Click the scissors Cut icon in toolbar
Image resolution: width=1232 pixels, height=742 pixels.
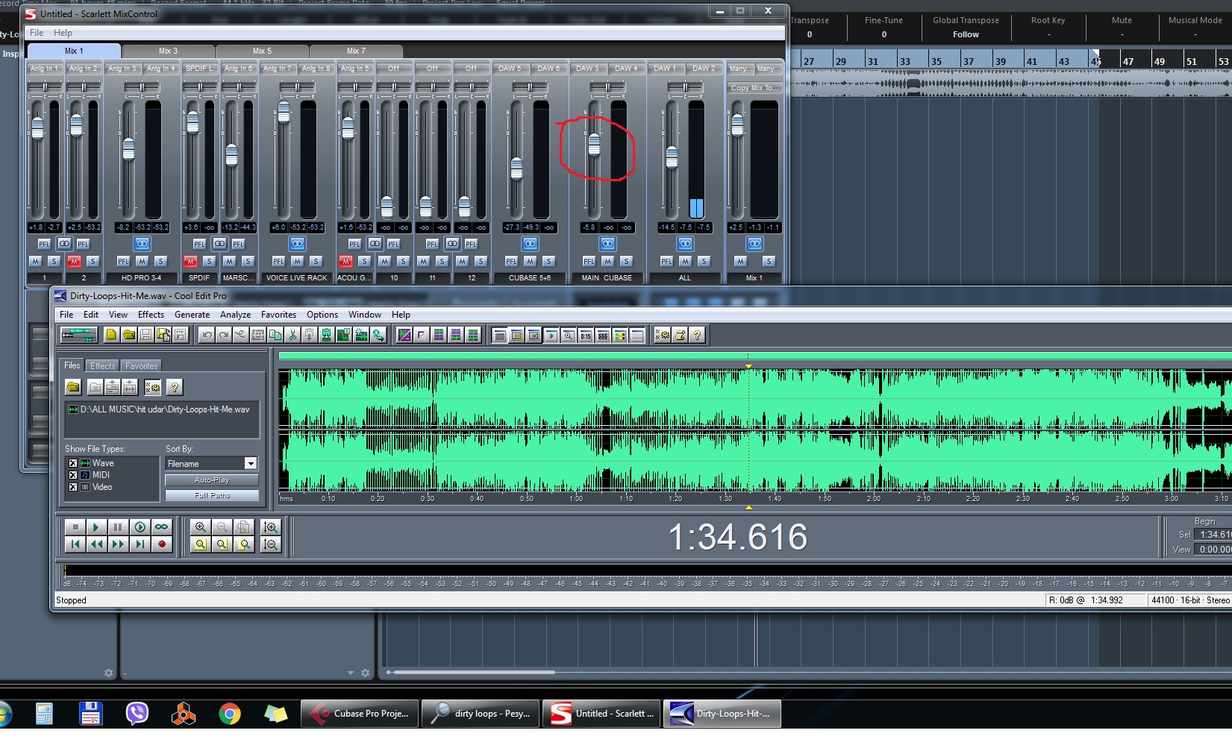(293, 336)
